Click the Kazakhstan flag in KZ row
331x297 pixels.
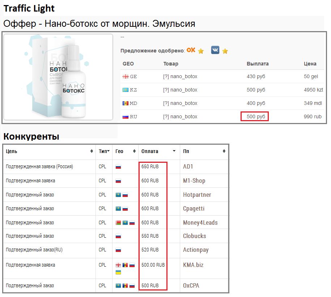126,90
